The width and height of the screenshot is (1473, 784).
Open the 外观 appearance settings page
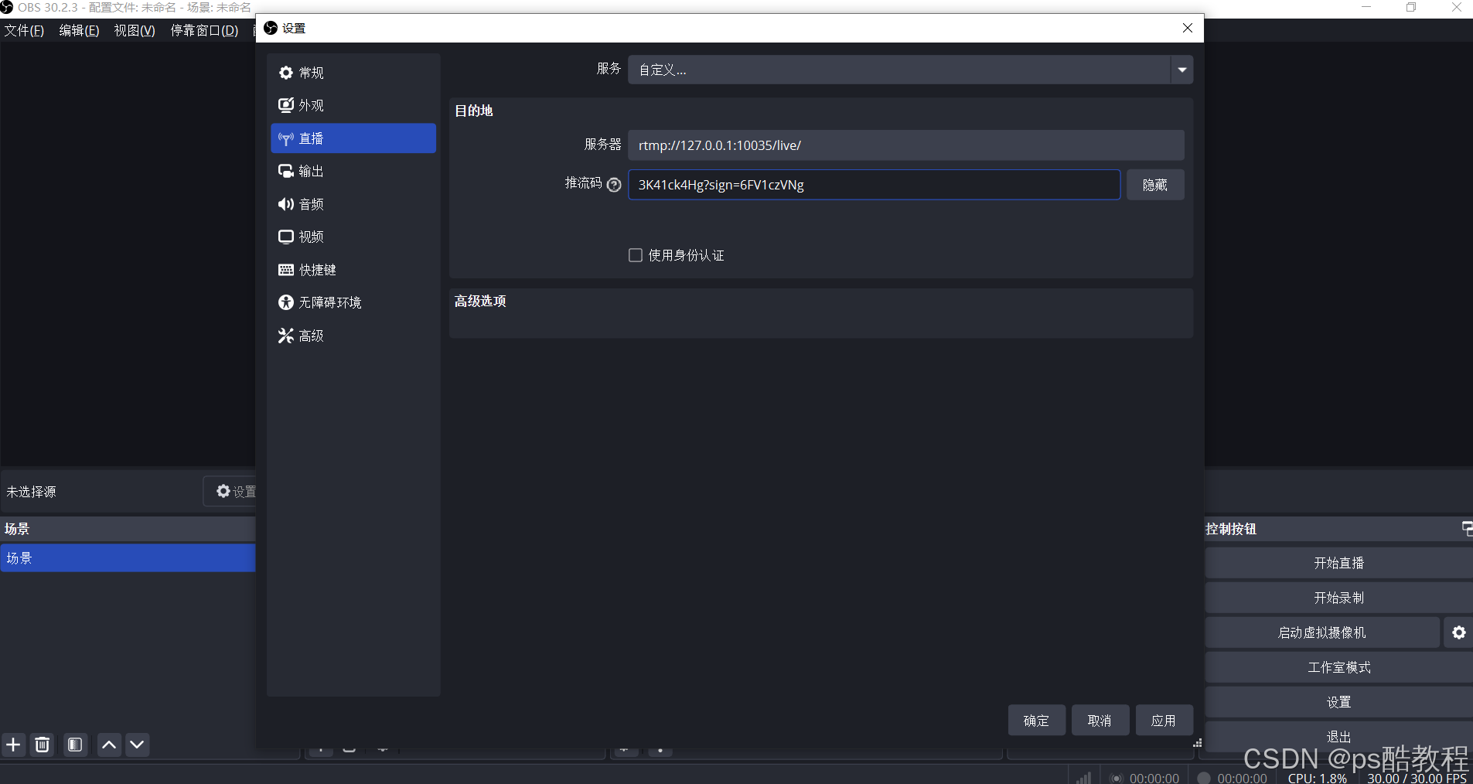pyautogui.click(x=353, y=105)
